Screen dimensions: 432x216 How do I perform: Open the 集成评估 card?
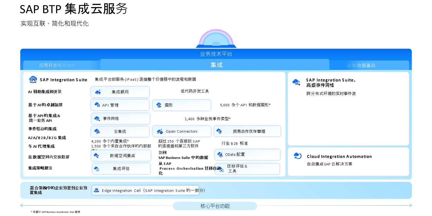(x=121, y=169)
